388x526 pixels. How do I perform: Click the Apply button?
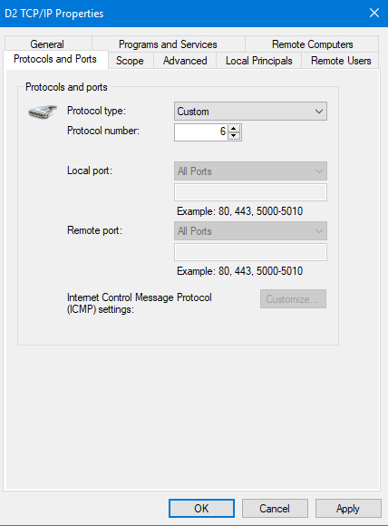point(348,508)
